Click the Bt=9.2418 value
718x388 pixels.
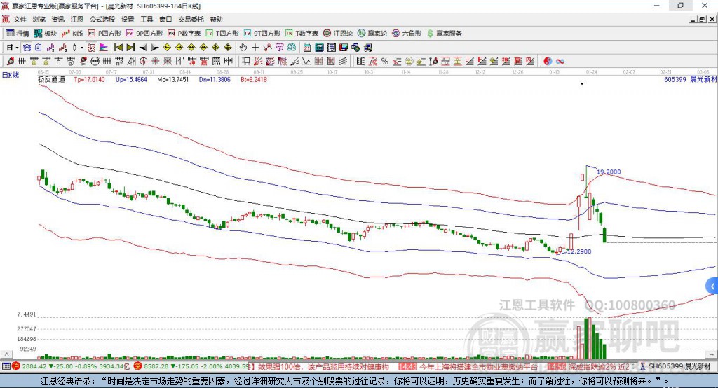point(254,80)
